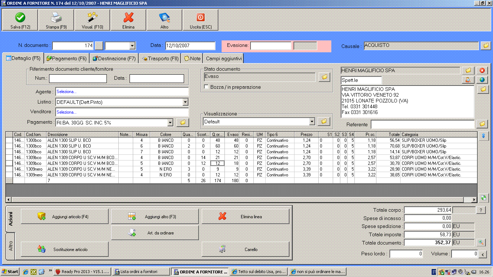Click the Referente input field
Screen dimensions: 493x277
coord(422,124)
